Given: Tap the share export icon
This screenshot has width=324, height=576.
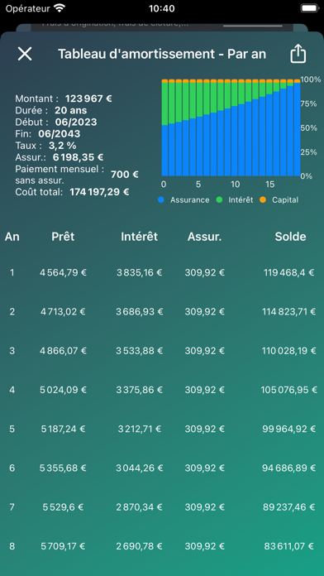Looking at the screenshot, I should coord(298,54).
